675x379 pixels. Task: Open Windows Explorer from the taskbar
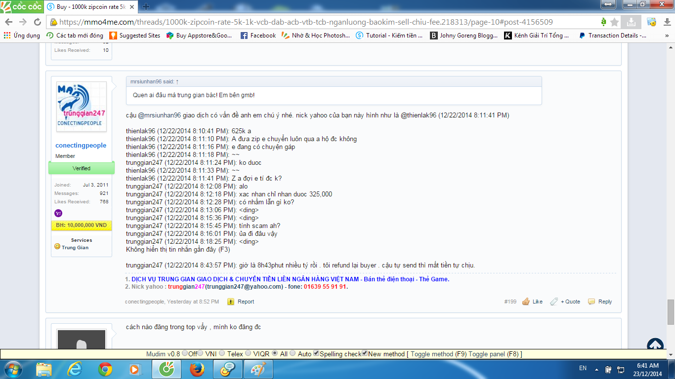coord(44,369)
